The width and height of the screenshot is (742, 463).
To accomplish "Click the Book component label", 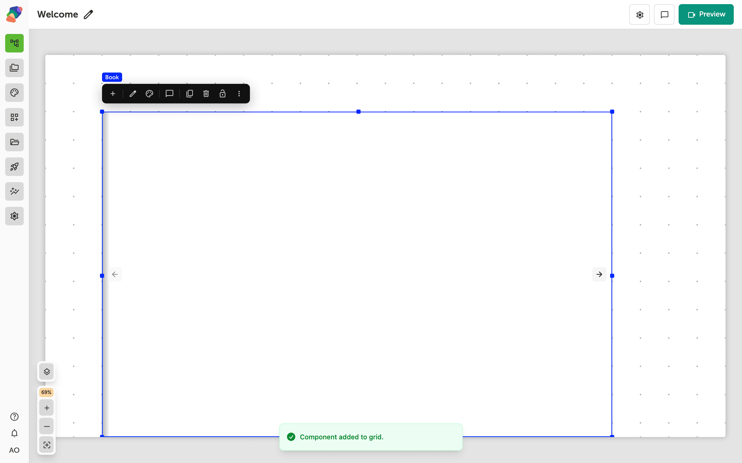I will (x=112, y=77).
